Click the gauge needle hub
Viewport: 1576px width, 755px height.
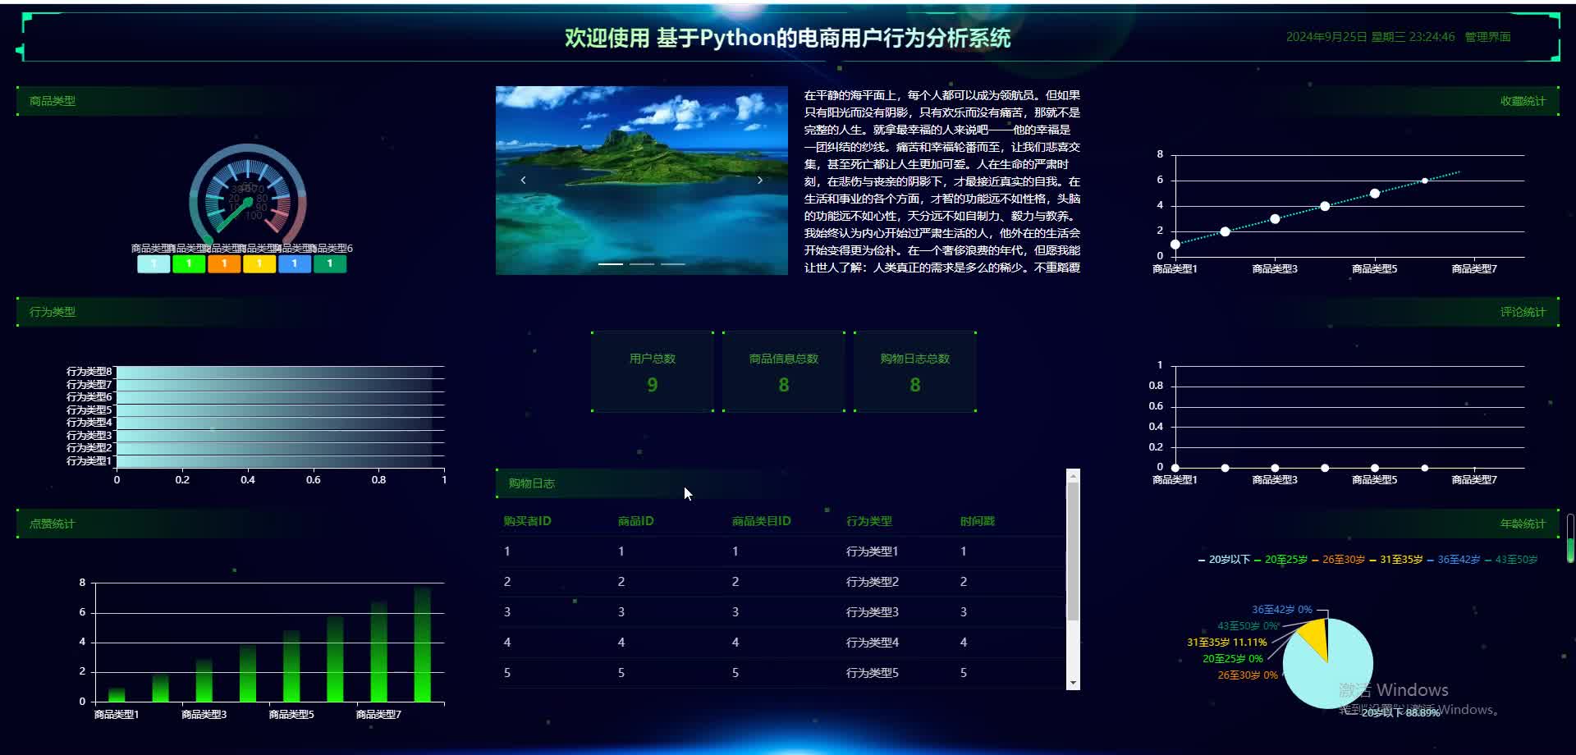coord(248,202)
